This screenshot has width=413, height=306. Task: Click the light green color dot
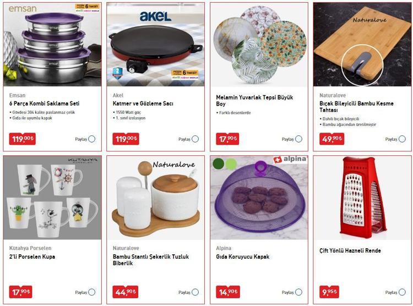coord(231,163)
